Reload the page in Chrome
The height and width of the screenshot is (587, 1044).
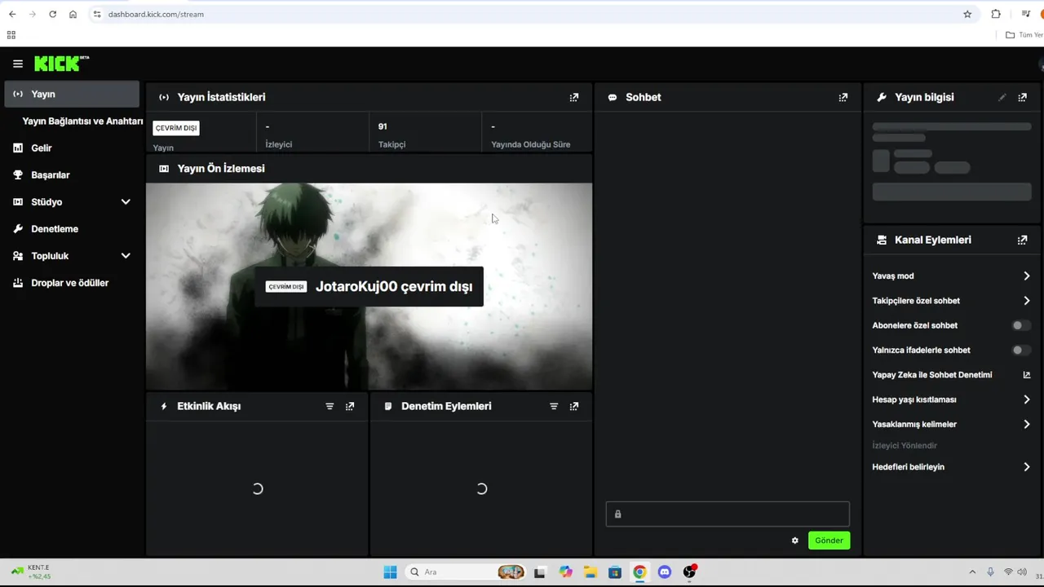point(52,14)
